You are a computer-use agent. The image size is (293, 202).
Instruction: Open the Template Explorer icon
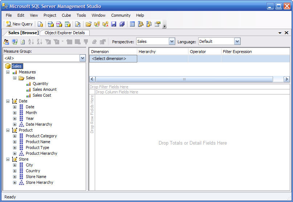click(x=149, y=24)
